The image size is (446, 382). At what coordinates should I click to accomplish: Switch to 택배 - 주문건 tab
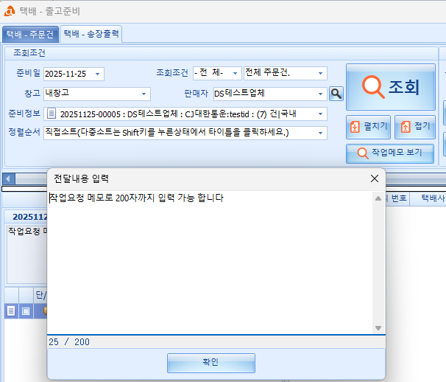[x=30, y=34]
